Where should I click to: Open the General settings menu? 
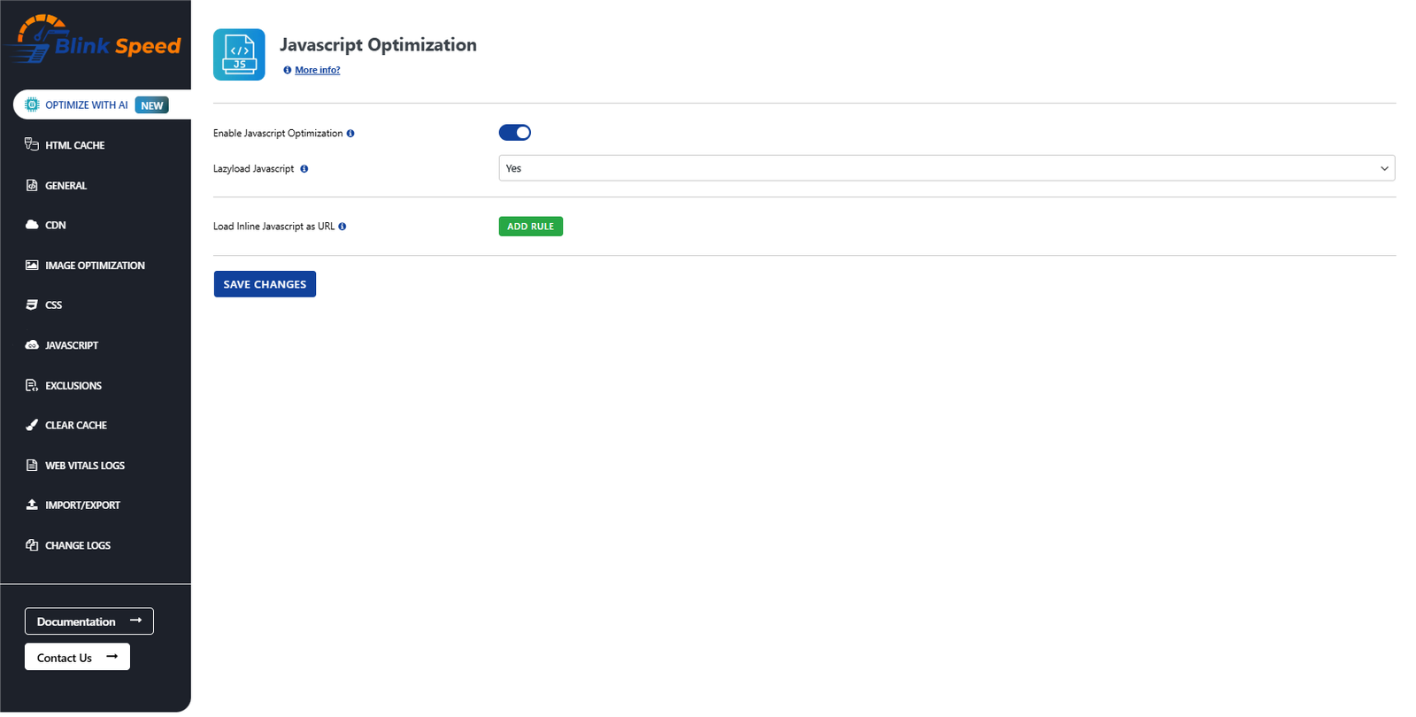click(66, 186)
